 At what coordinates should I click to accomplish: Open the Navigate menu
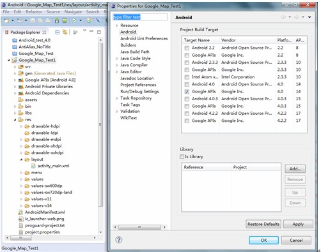(x=73, y=11)
